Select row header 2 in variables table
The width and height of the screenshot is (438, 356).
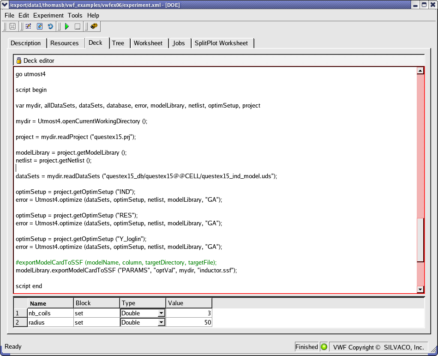pos(21,322)
